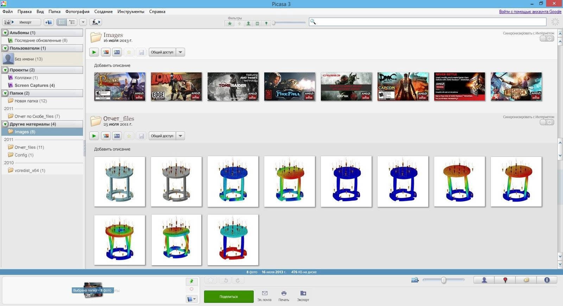The image size is (563, 306).
Task: Open the add-to-album dropdown in tray
Action: [192, 299]
